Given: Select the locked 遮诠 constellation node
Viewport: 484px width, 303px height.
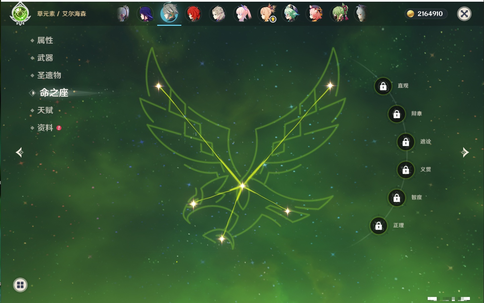Looking at the screenshot, I should (406, 142).
